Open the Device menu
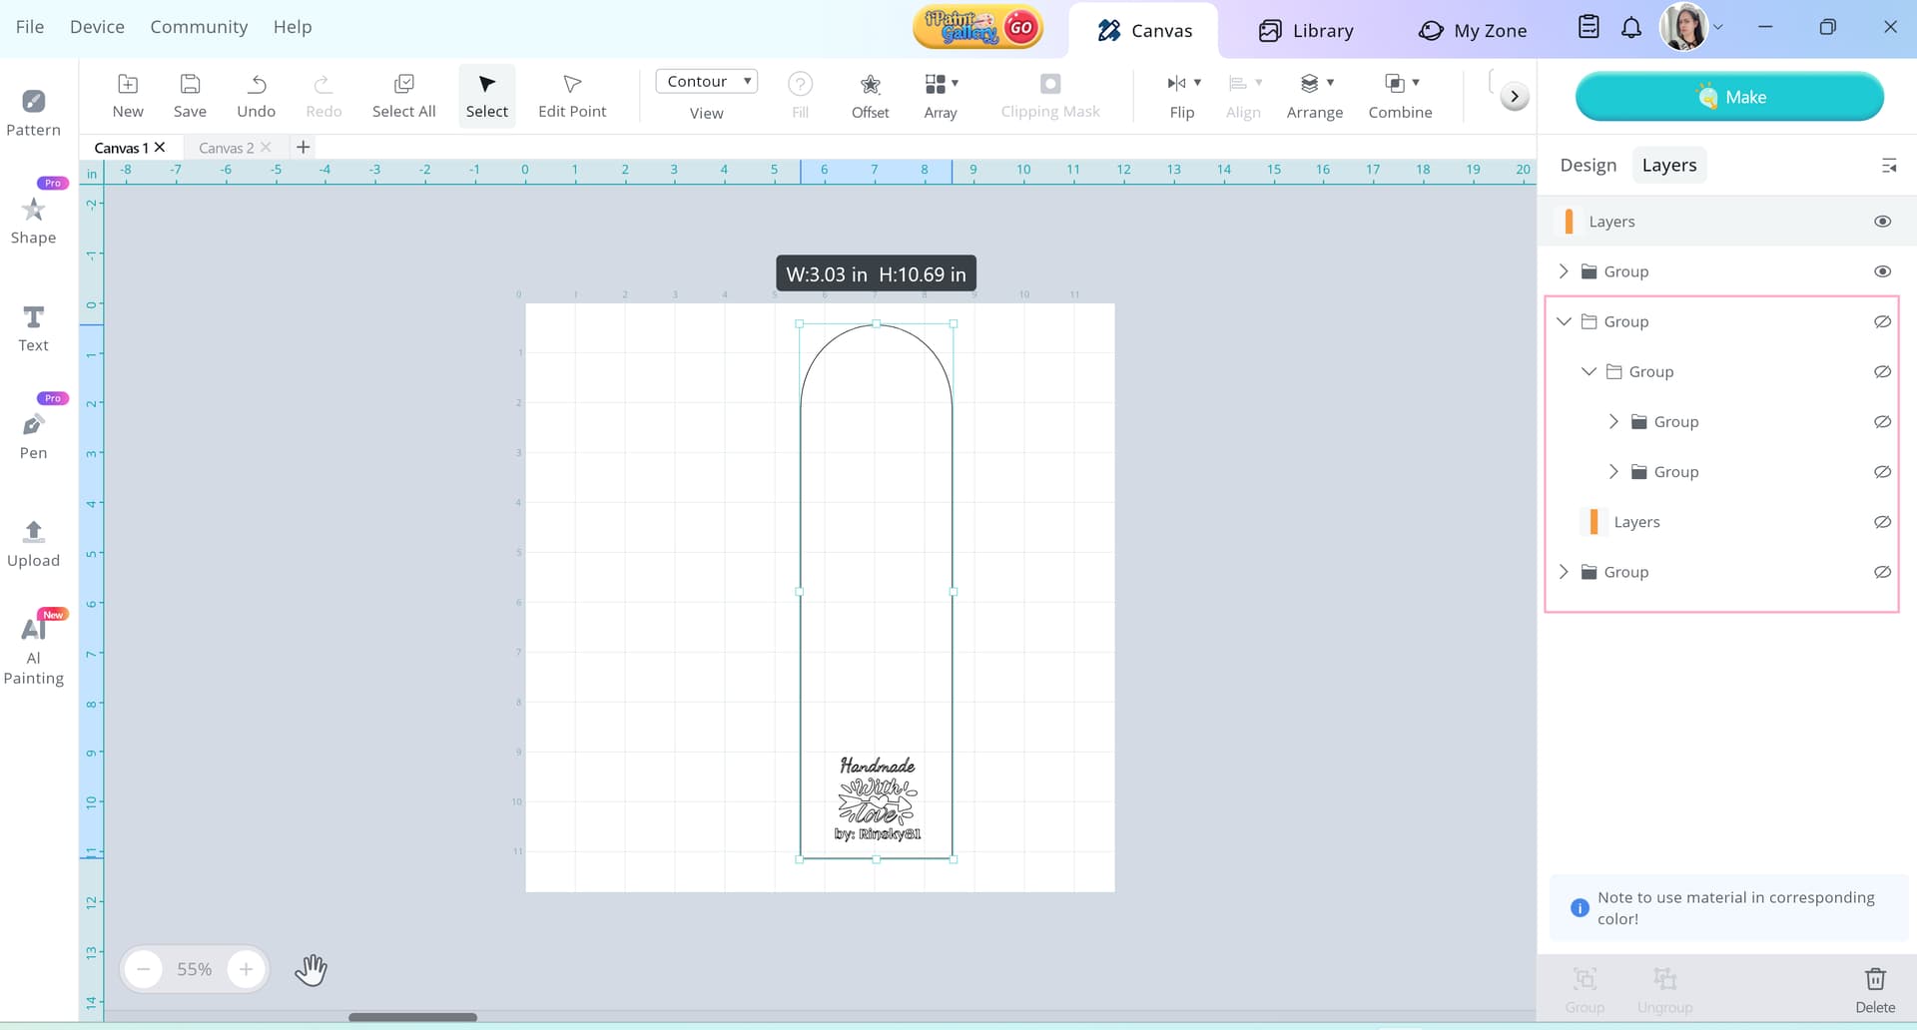 coord(97,27)
